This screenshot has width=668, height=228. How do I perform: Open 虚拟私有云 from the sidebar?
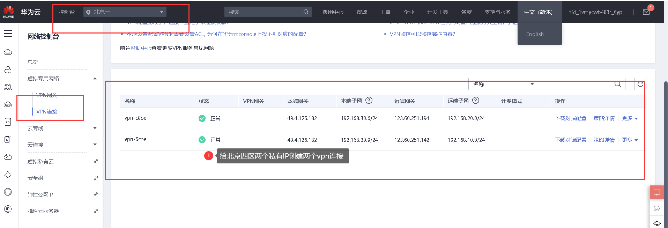pyautogui.click(x=40, y=161)
